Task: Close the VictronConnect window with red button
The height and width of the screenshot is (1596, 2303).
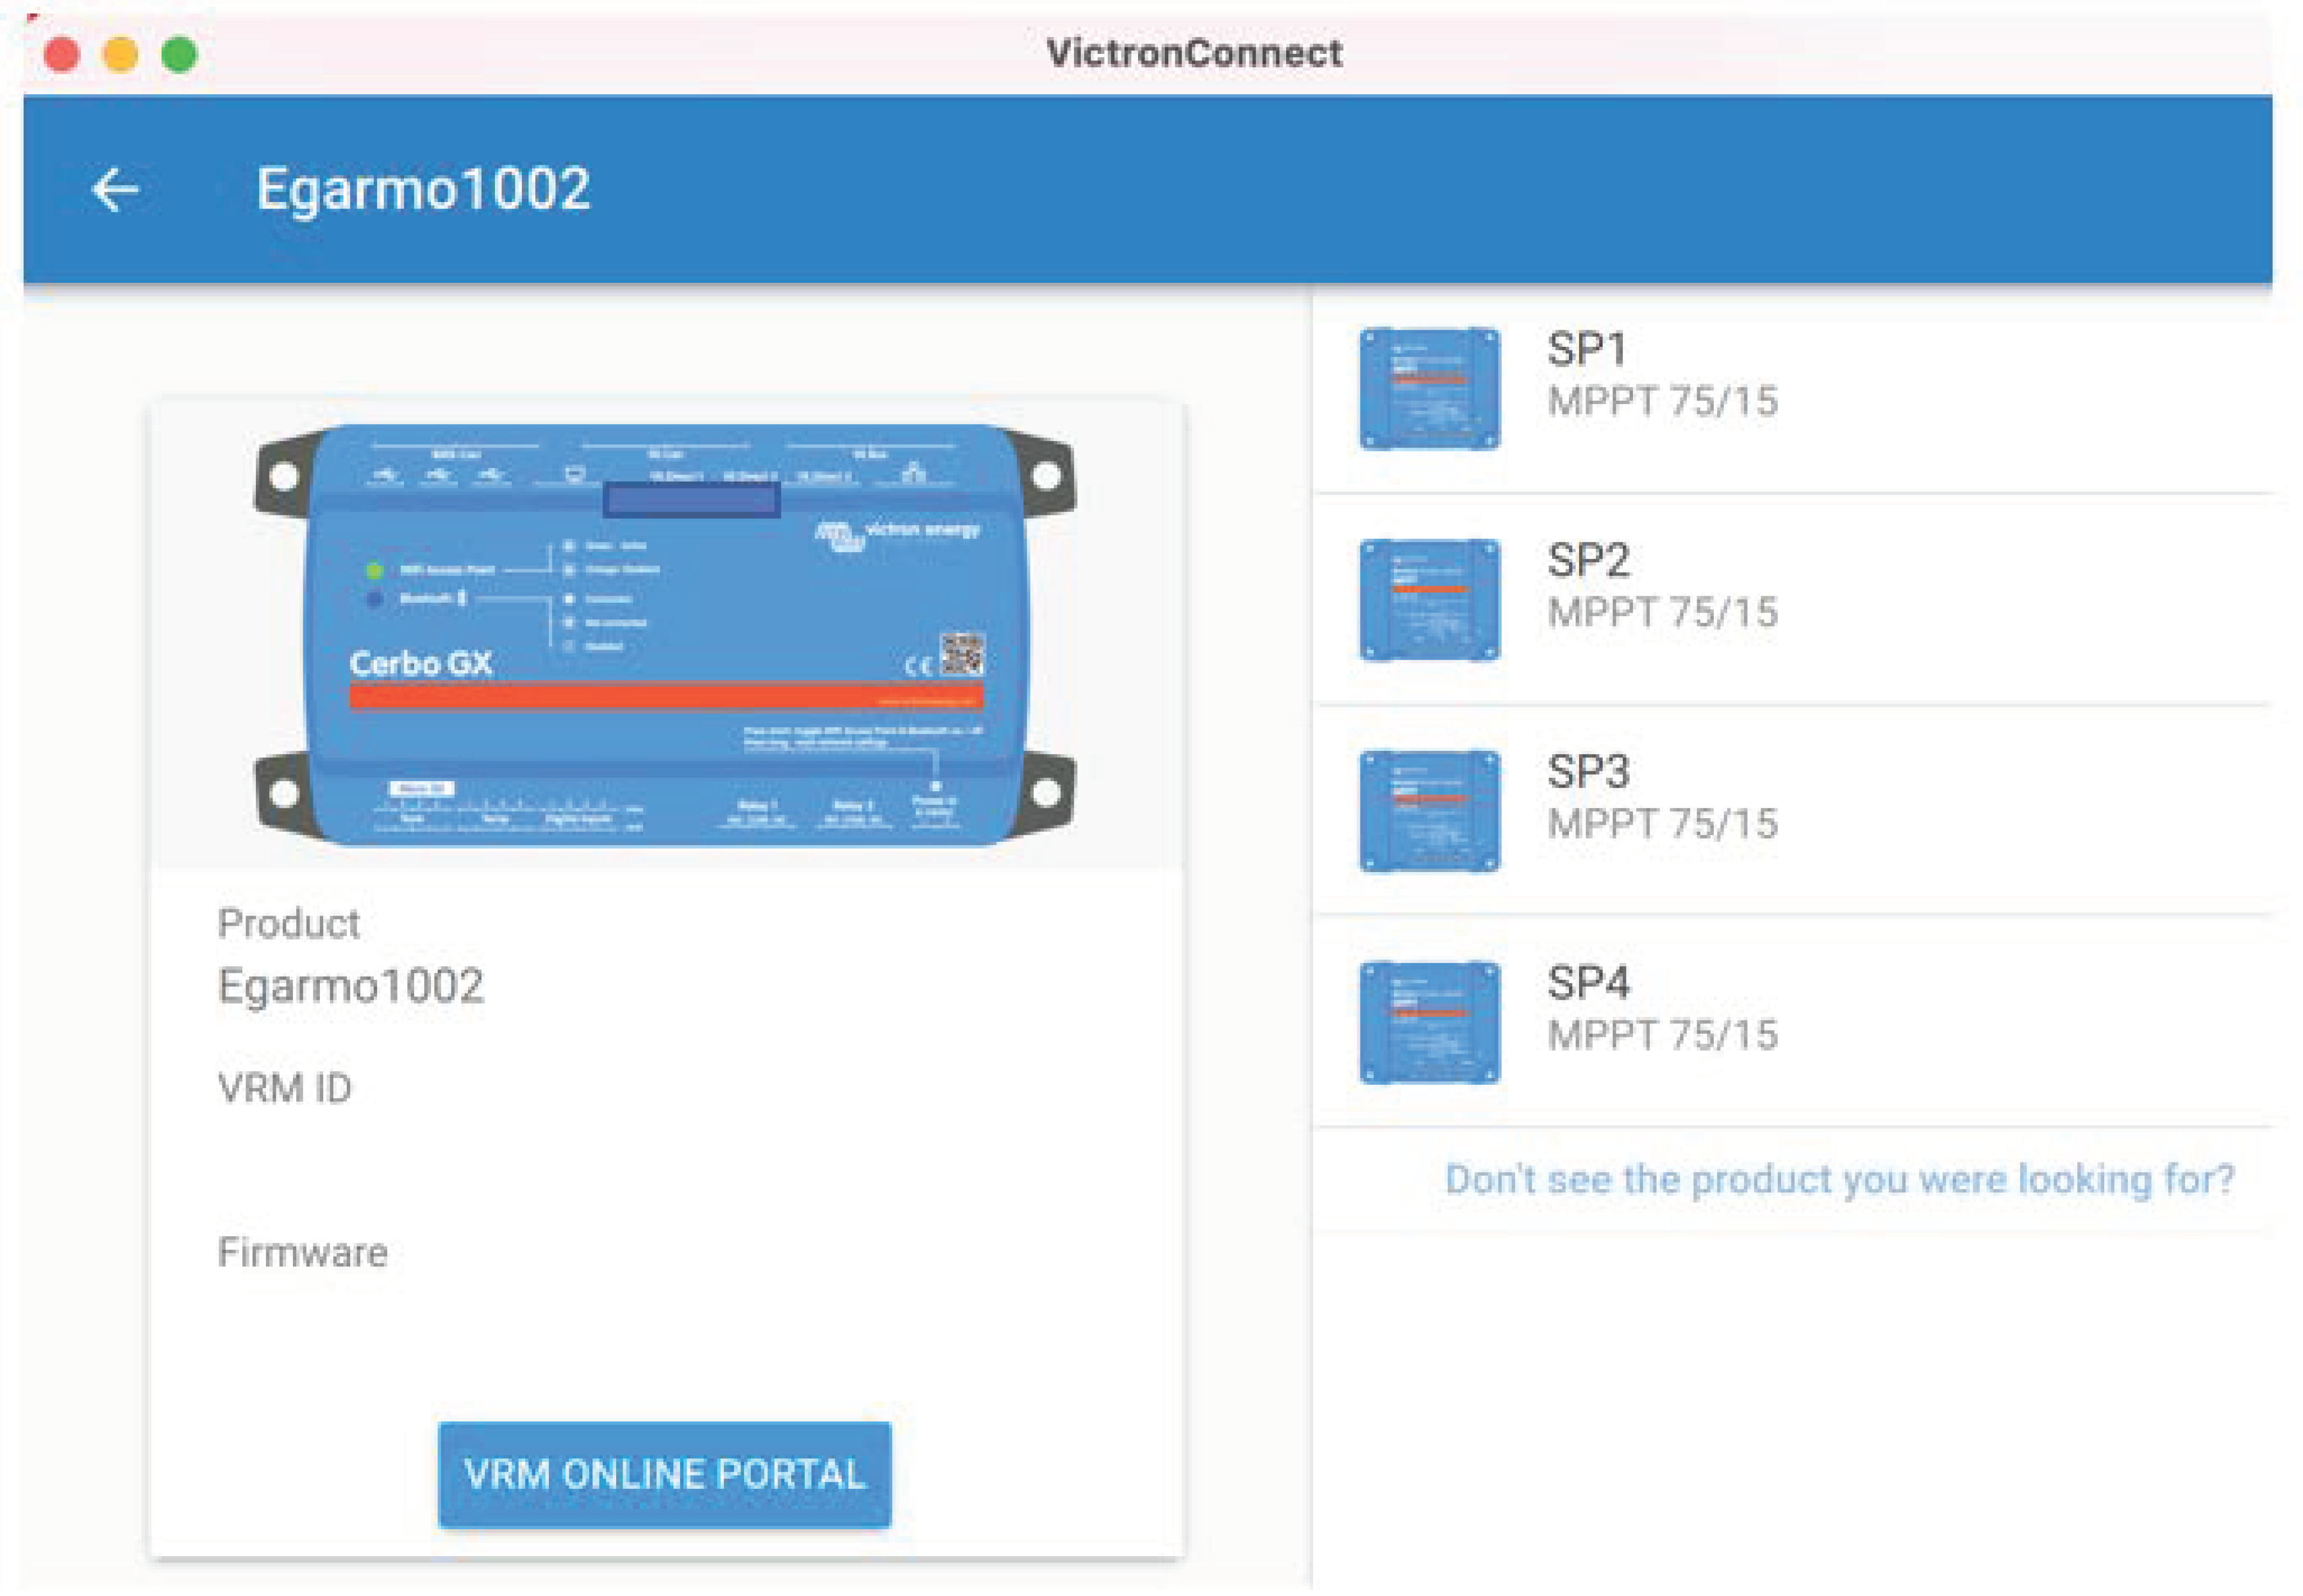Action: (62, 54)
